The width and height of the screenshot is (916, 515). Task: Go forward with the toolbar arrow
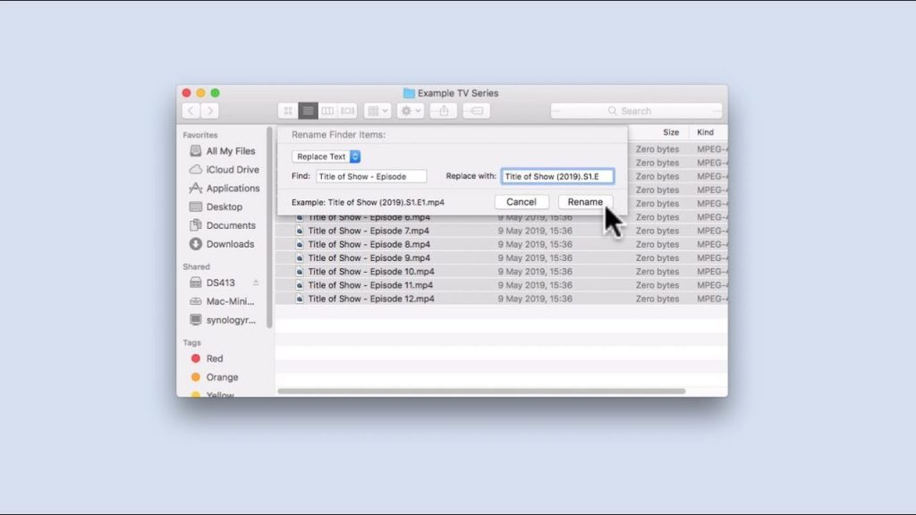(x=209, y=110)
